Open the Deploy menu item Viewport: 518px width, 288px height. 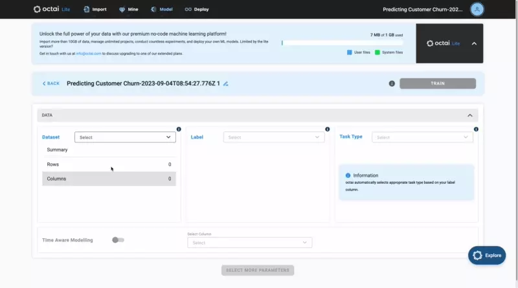197,9
